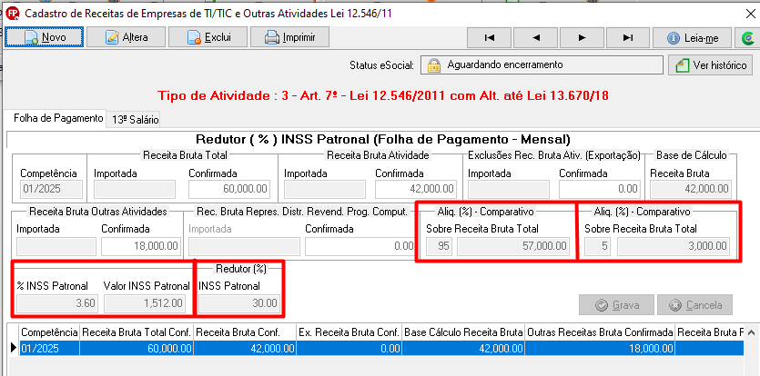Click the 3,000.00 comparativo value field

click(674, 246)
